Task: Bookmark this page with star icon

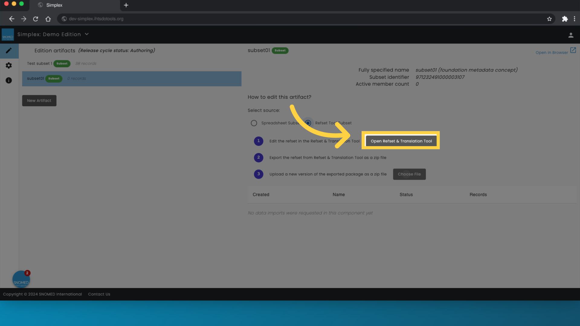Action: click(549, 19)
